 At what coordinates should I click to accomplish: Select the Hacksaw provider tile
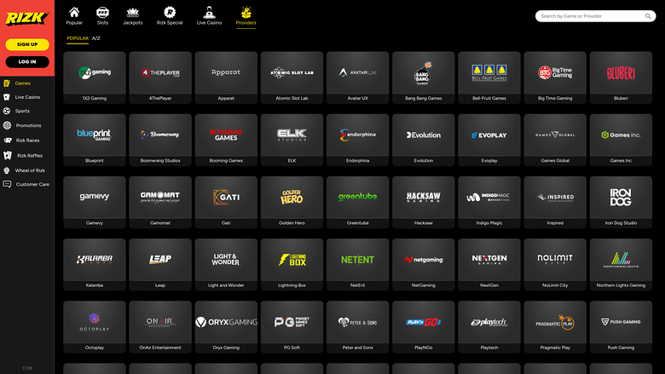423,202
